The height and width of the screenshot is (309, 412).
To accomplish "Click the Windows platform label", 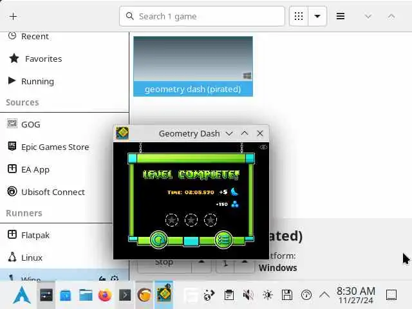I will pos(277,268).
